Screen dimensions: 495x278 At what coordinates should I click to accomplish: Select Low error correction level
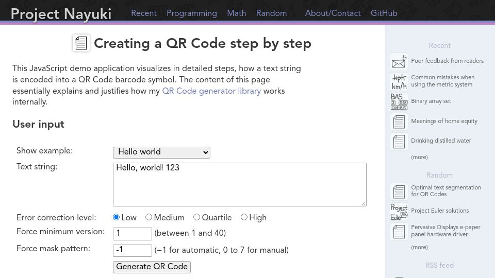[x=116, y=217]
